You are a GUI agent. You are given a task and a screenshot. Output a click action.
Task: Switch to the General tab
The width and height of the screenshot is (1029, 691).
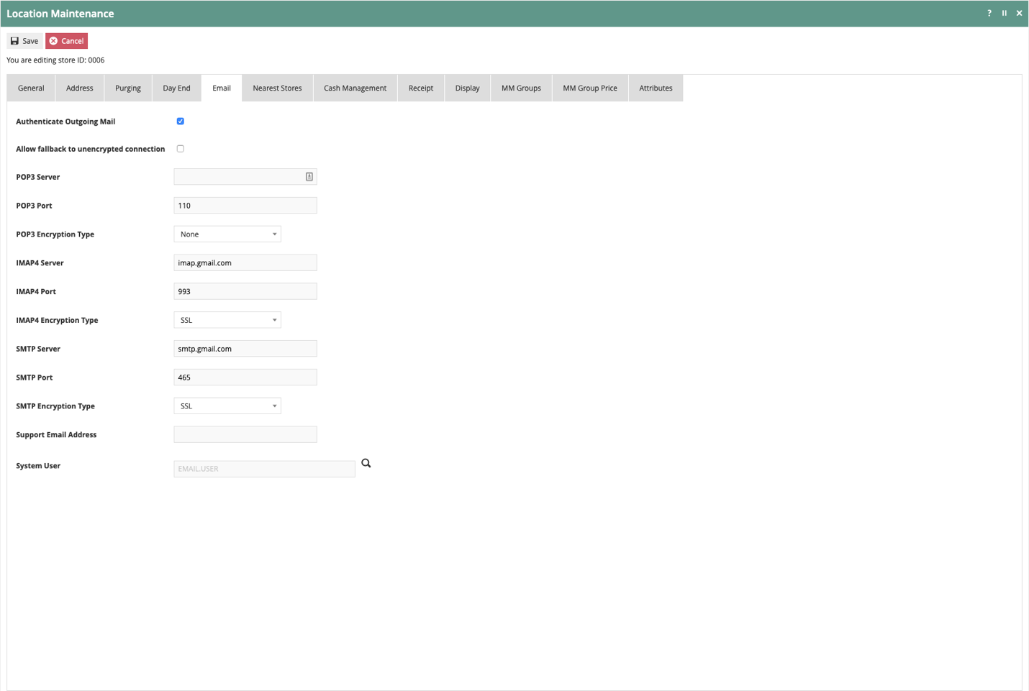click(x=31, y=88)
